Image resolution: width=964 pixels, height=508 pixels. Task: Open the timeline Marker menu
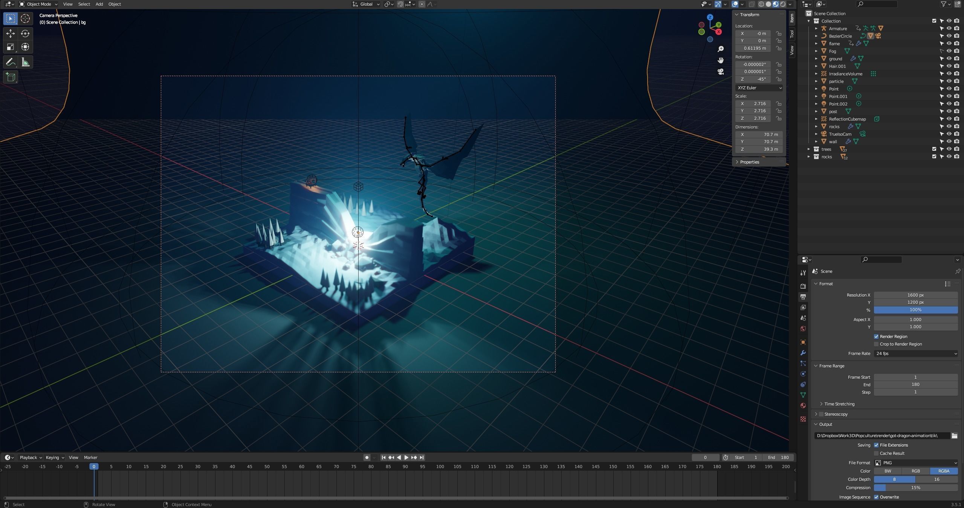click(90, 458)
